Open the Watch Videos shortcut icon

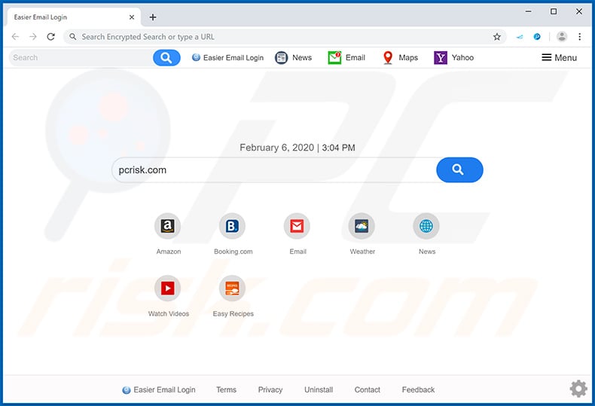click(168, 288)
